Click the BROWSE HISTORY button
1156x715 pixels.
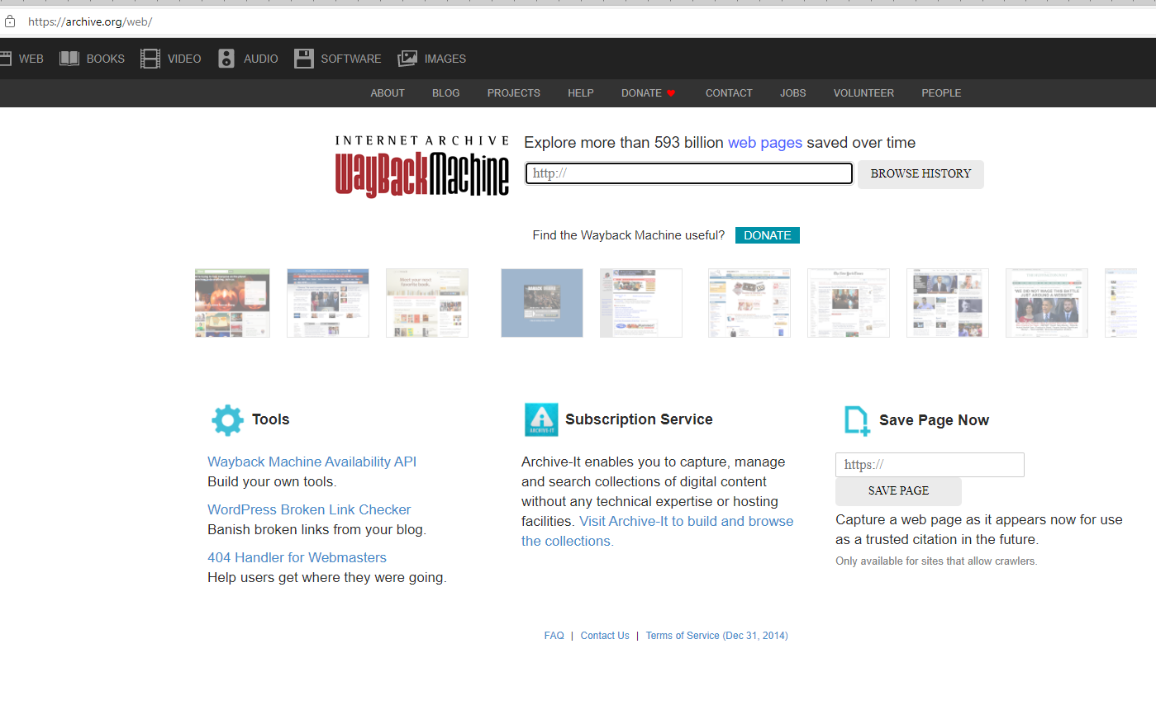coord(921,174)
